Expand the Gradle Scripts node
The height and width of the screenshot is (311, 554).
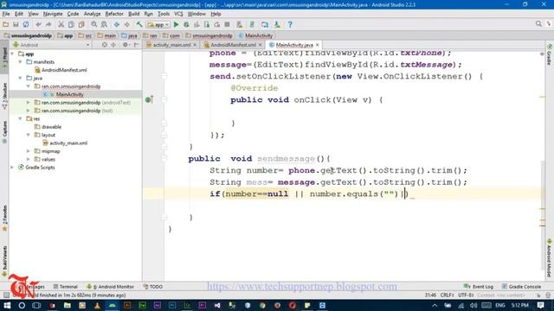13,168
